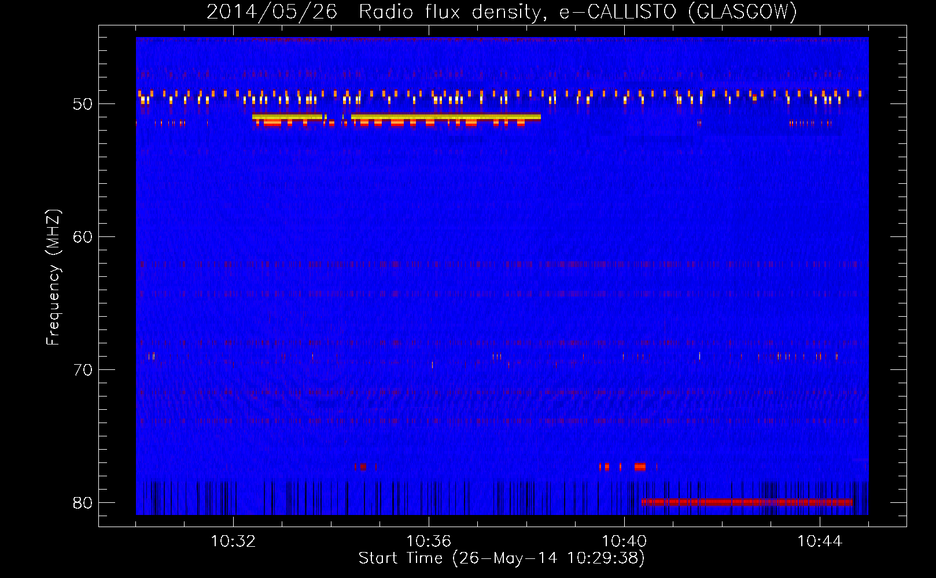
Task: Select the 'Frequency (MHZ)' y-axis label
Action: 53,277
